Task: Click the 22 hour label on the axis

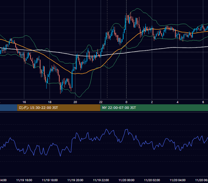Action: (101, 102)
